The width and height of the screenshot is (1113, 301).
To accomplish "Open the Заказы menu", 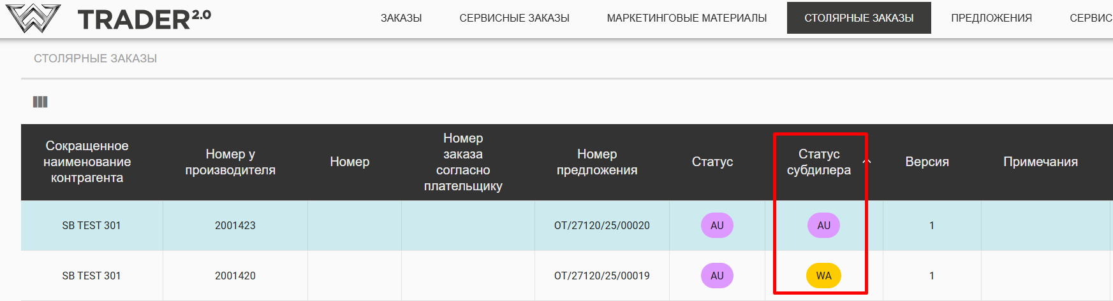I will [x=401, y=18].
